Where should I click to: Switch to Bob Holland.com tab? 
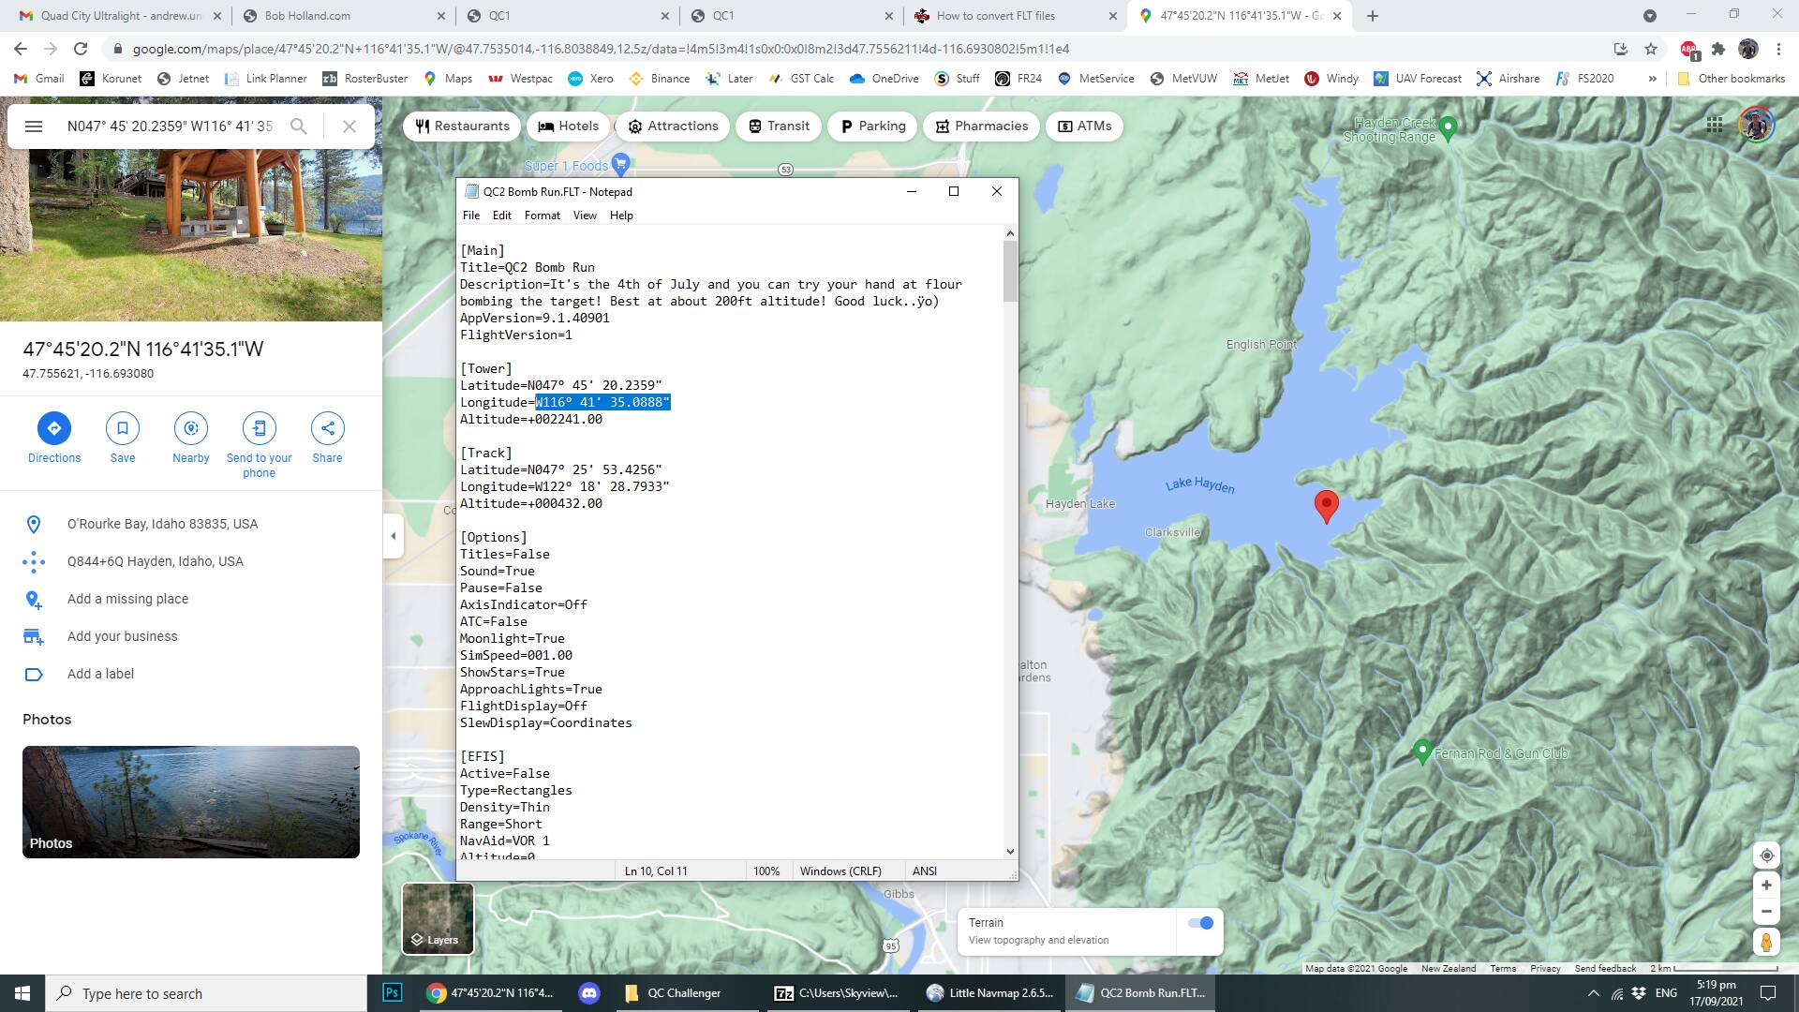[343, 16]
